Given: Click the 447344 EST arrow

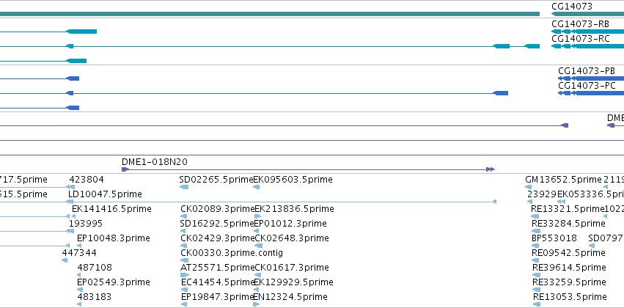Looking at the screenshot, I should (65, 260).
